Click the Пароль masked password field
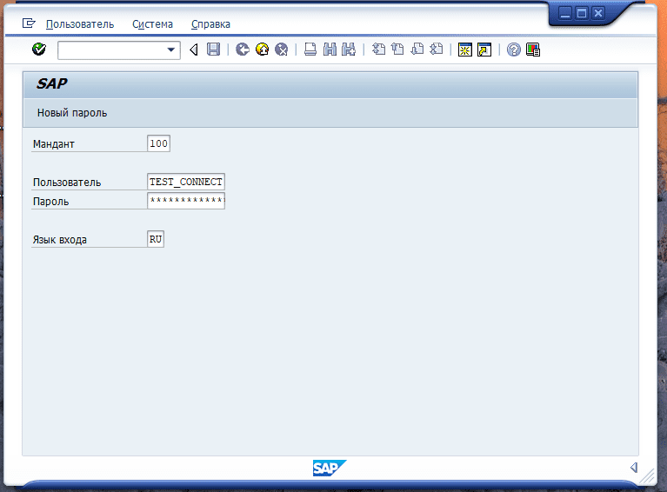Screen dimensions: 667x492 [186, 201]
